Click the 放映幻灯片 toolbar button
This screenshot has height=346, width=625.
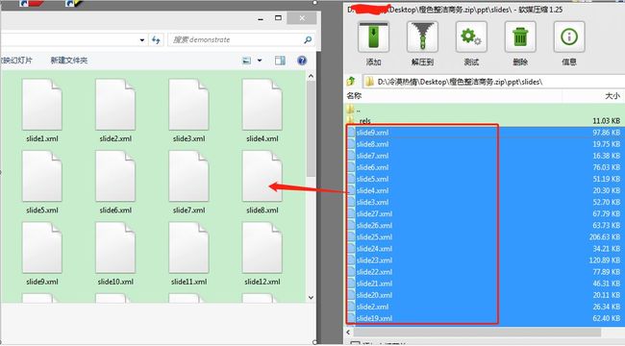coord(16,61)
